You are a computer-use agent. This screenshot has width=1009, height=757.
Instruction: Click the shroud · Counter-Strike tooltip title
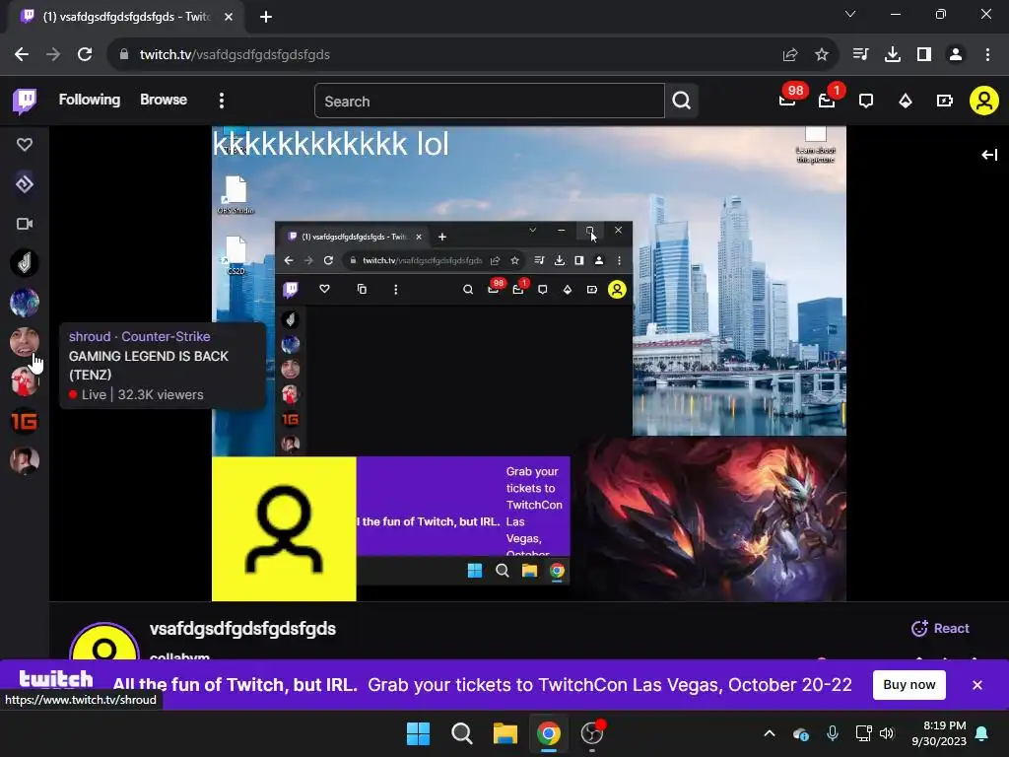(140, 337)
